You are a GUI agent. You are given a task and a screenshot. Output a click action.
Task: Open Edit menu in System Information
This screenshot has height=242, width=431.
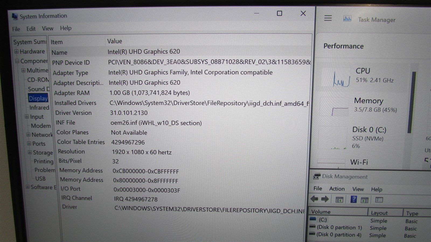tap(31, 29)
